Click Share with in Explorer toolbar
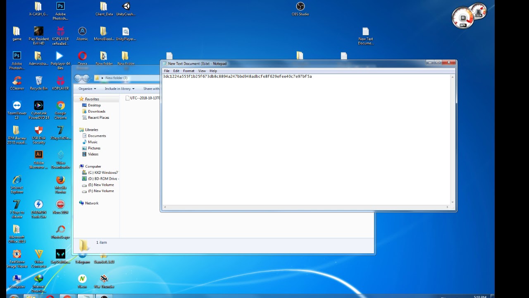Screen dimensions: 529x298 (151, 89)
